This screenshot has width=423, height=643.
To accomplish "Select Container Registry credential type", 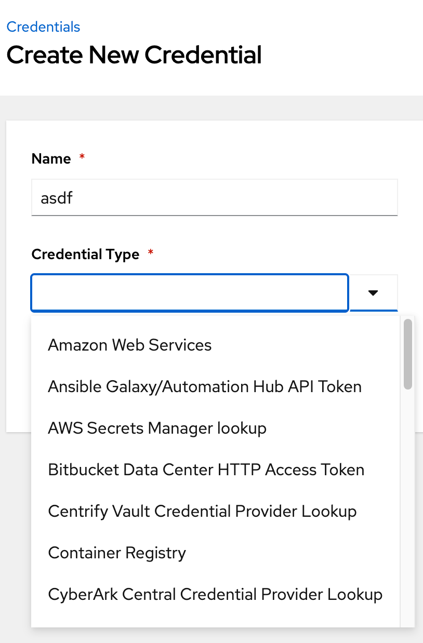I will tap(117, 553).
